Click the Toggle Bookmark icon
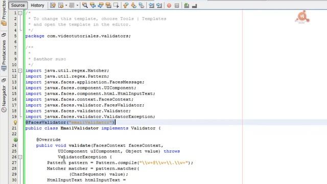The height and width of the screenshot is (184, 327). click(x=142, y=6)
